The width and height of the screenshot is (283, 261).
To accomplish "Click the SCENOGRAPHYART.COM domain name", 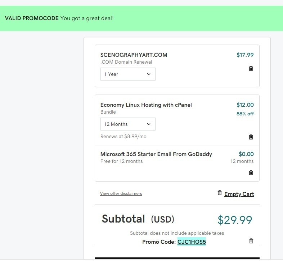I will [x=134, y=55].
